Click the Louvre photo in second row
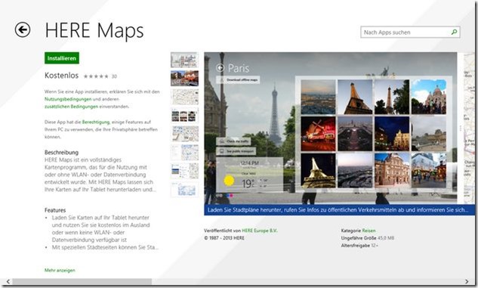 (429, 134)
